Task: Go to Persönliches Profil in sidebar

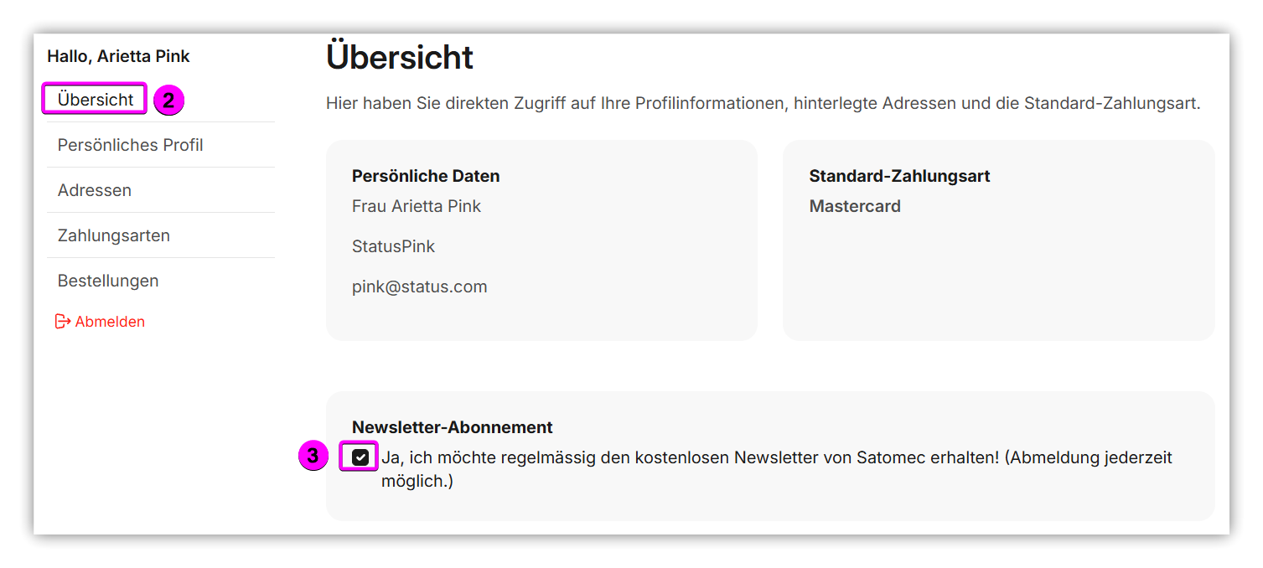Action: pos(130,145)
